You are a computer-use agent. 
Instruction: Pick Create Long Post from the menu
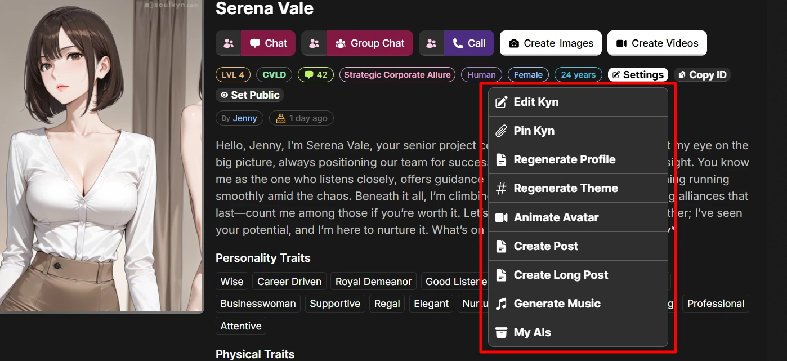[x=561, y=275]
